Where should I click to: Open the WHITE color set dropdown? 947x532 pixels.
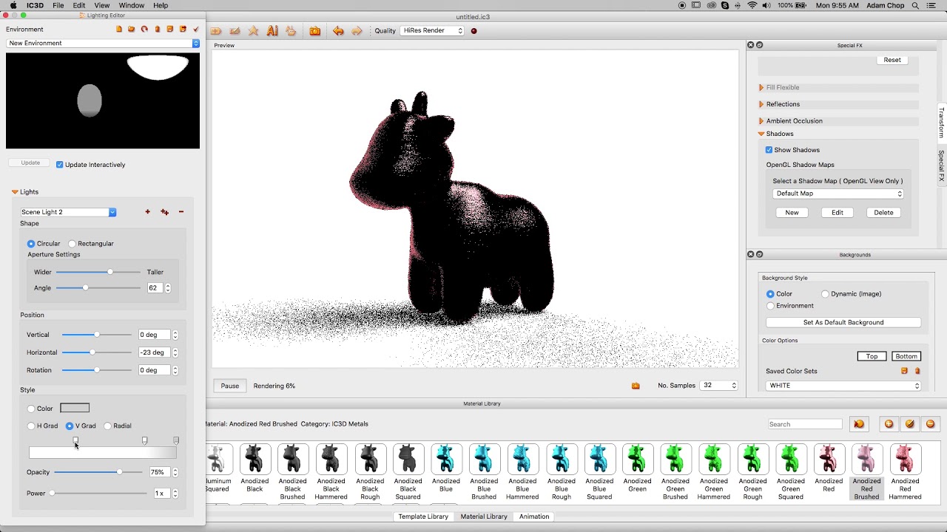pyautogui.click(x=843, y=386)
